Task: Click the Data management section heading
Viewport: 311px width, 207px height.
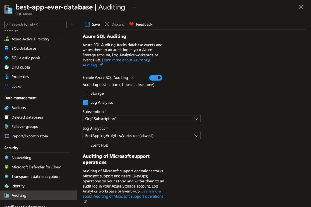Action: coord(20,98)
